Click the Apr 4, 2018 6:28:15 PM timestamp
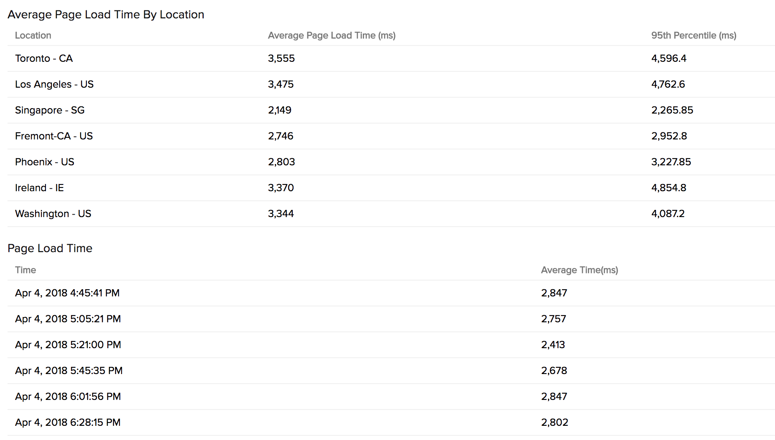The height and width of the screenshot is (440, 775). point(68,422)
